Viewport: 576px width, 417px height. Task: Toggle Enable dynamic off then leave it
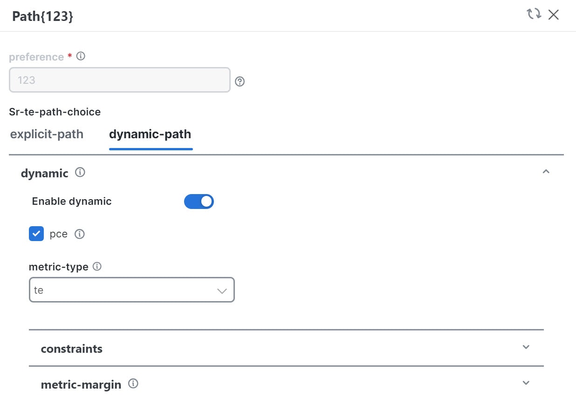pyautogui.click(x=199, y=201)
